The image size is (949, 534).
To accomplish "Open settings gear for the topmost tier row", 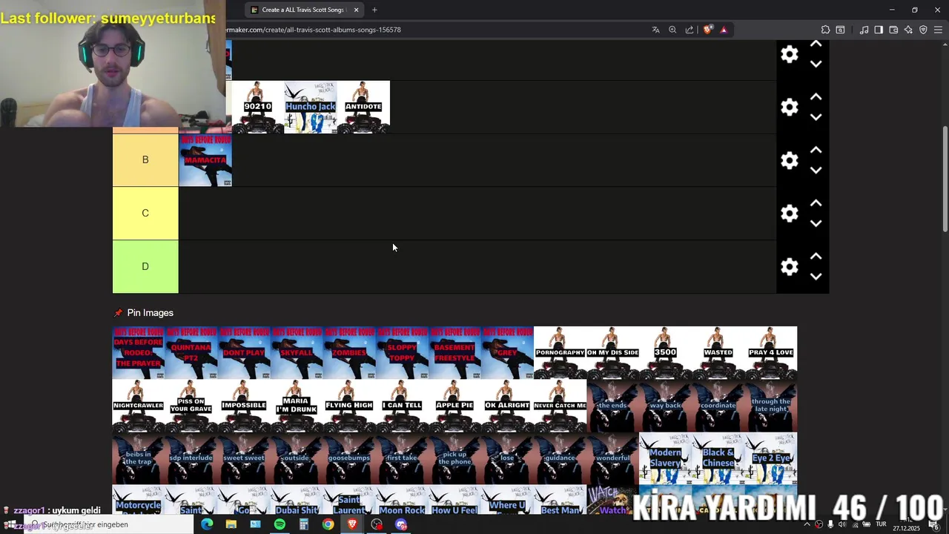I will pos(790,54).
